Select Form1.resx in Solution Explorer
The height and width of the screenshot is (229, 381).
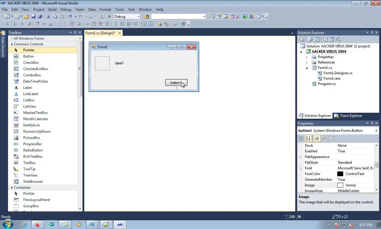coord(332,78)
